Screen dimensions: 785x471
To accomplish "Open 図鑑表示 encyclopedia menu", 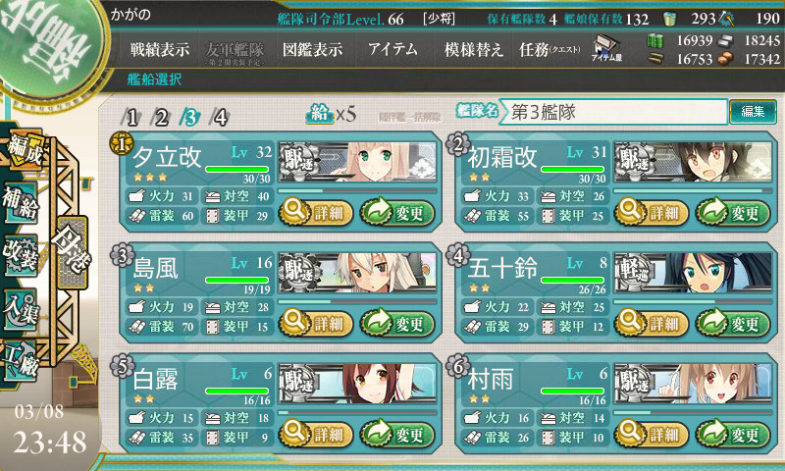I will (312, 49).
